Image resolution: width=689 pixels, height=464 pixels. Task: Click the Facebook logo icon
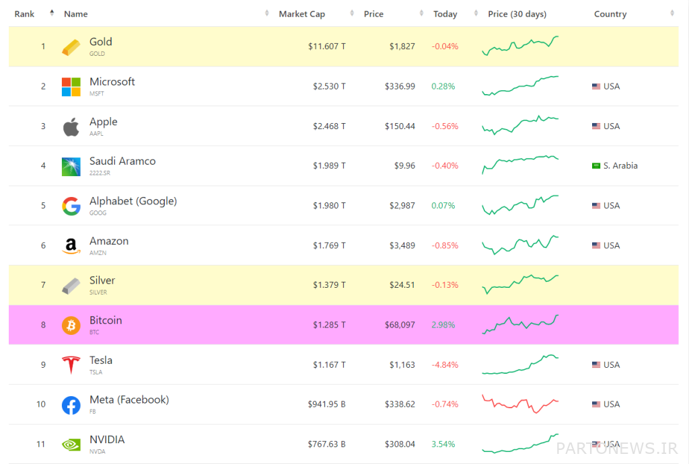(71, 405)
